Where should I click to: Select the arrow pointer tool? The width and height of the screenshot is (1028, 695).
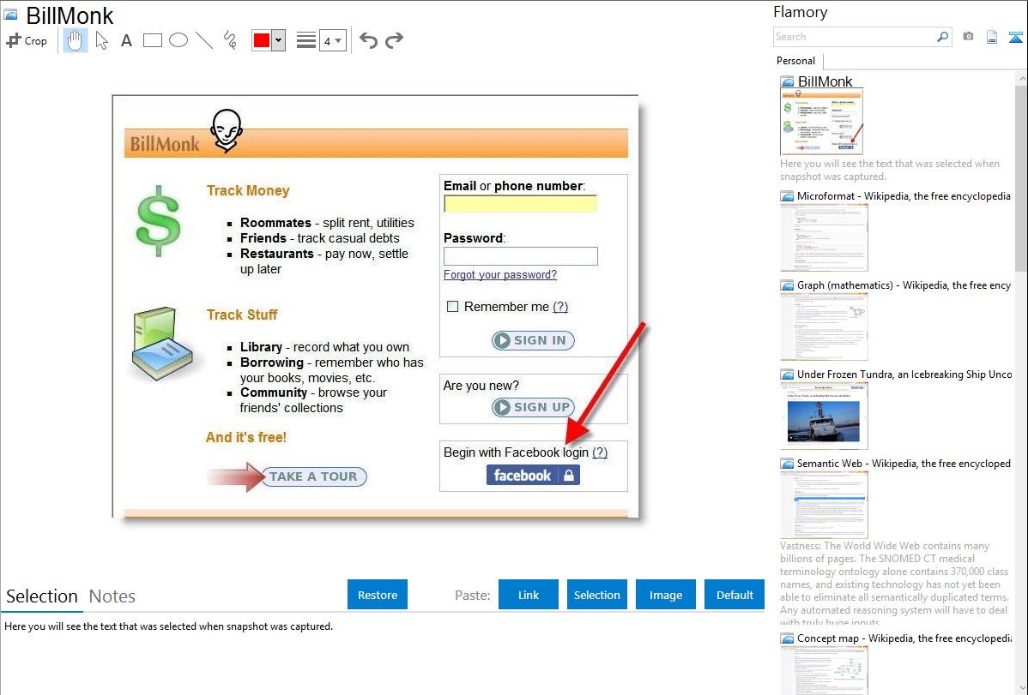[101, 40]
